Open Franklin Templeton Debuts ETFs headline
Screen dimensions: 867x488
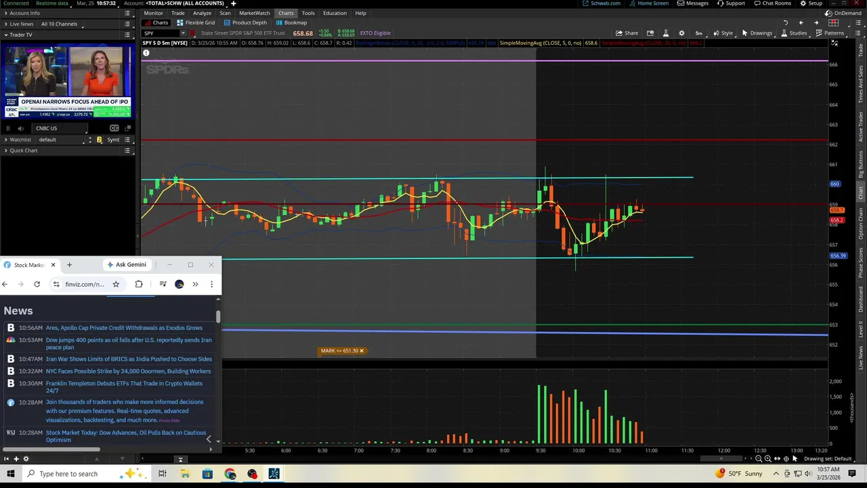(124, 387)
